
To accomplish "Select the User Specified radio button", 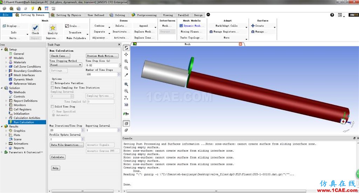I will (x=54, y=112).
